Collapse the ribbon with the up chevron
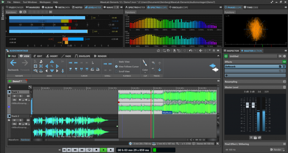This screenshot has width=288, height=153. (x=218, y=56)
